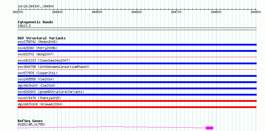Click the nsv1065558 (Coe2014) variant label
This screenshot has height=131, width=265.
(36, 79)
